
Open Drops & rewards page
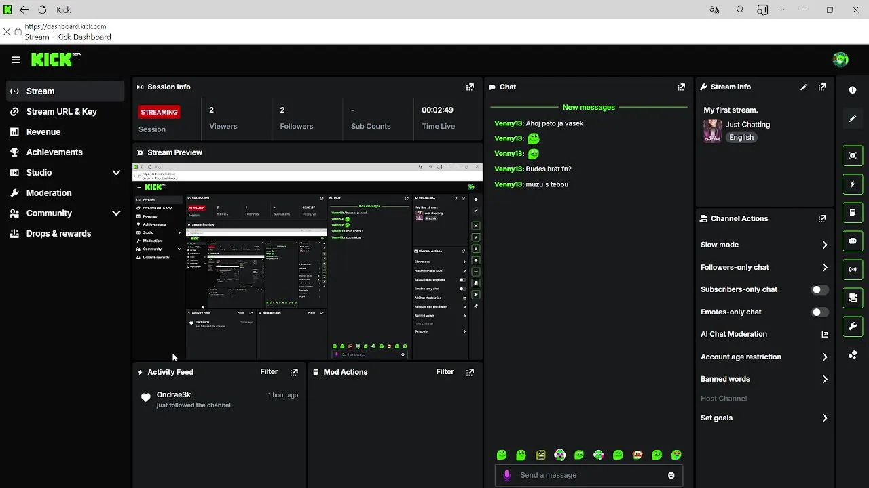pos(65,233)
